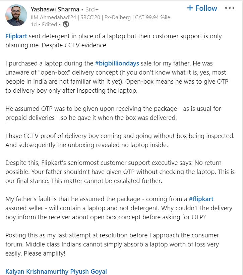Screen dimensions: 243x275
Task: Open the three-dot post options menu
Action: 230,8
